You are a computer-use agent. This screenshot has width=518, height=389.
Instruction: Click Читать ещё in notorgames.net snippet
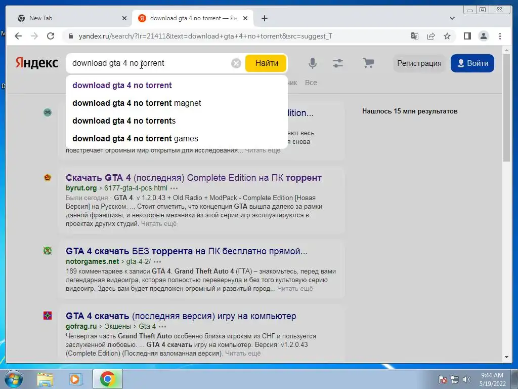(295, 288)
